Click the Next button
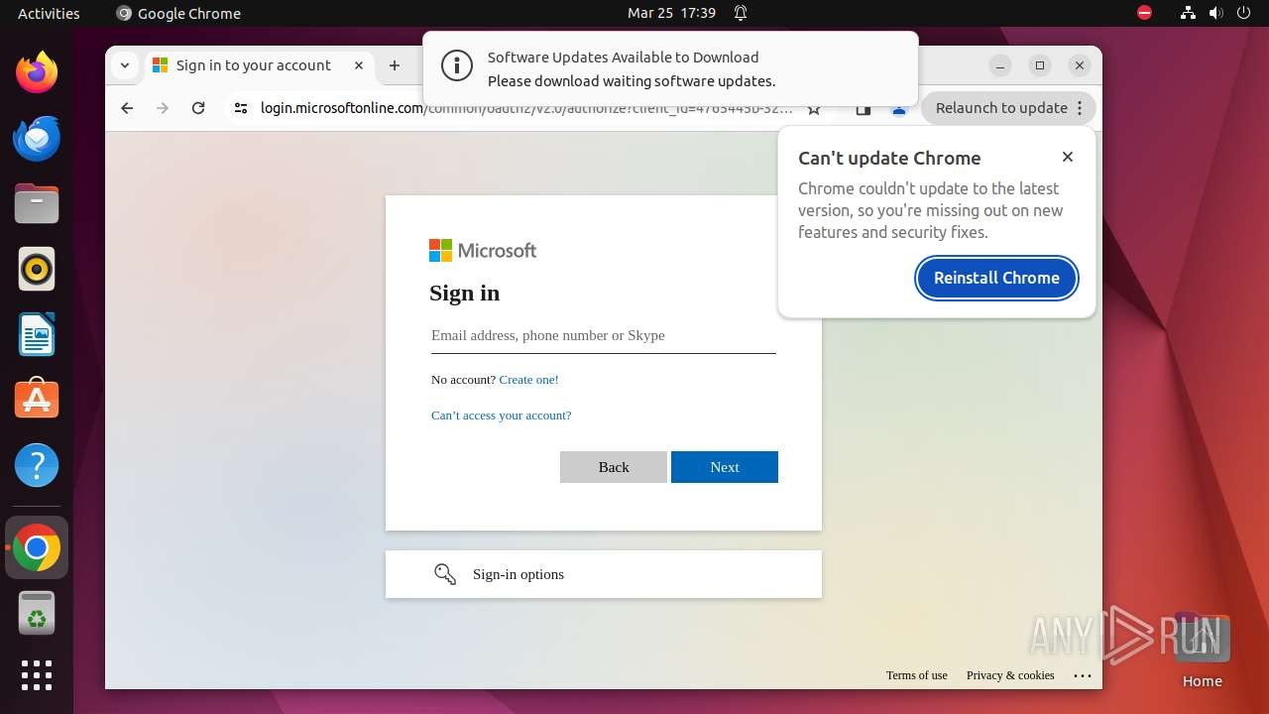This screenshot has width=1269, height=714. [x=725, y=467]
